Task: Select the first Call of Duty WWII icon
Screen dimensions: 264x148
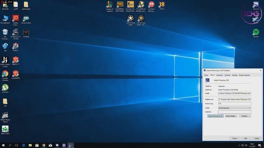Action: click(x=130, y=20)
